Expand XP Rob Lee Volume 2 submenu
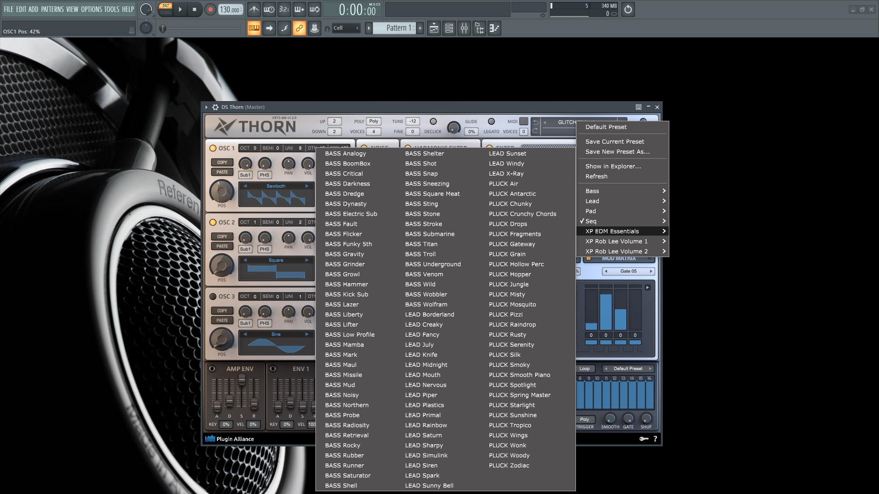Screen dimensions: 879x494 [x=623, y=252]
